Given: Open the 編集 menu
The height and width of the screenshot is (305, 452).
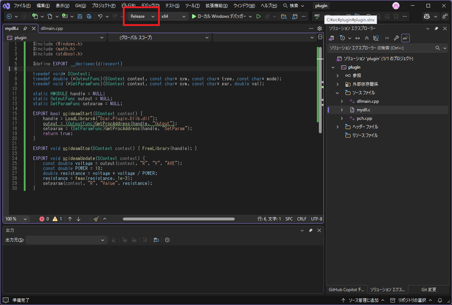Looking at the screenshot, I should tap(43, 6).
